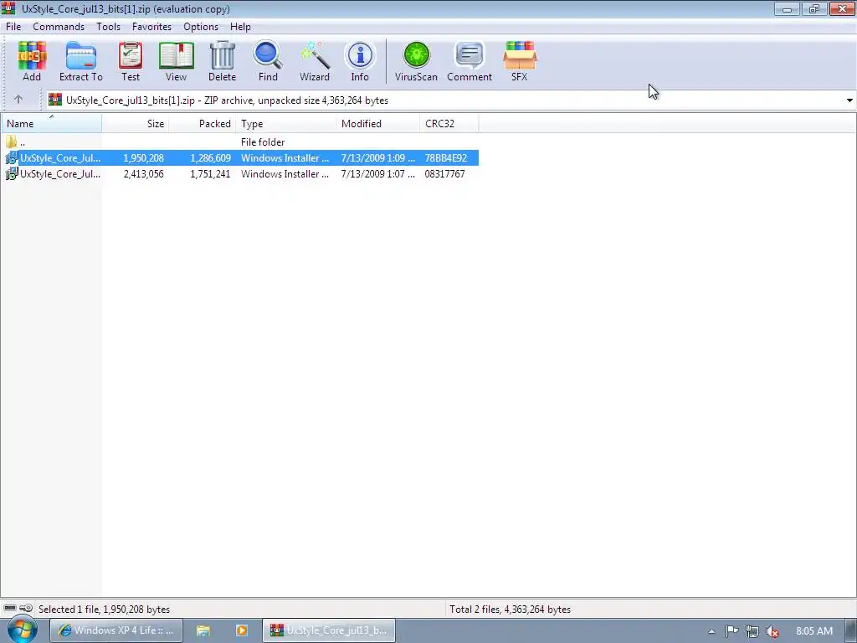This screenshot has width=857, height=643.
Task: Sort by Type column header
Action: [286, 124]
